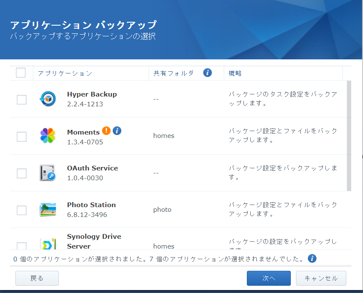Click the 戻る (Back) button
Image resolution: width=363 pixels, height=293 pixels.
point(37,278)
